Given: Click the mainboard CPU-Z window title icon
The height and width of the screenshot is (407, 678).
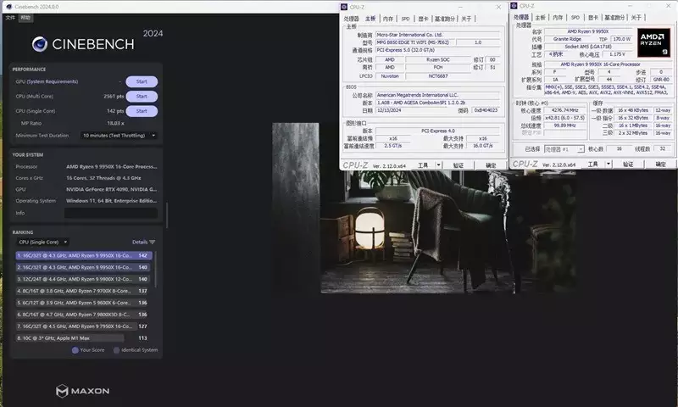Looking at the screenshot, I should [x=344, y=7].
